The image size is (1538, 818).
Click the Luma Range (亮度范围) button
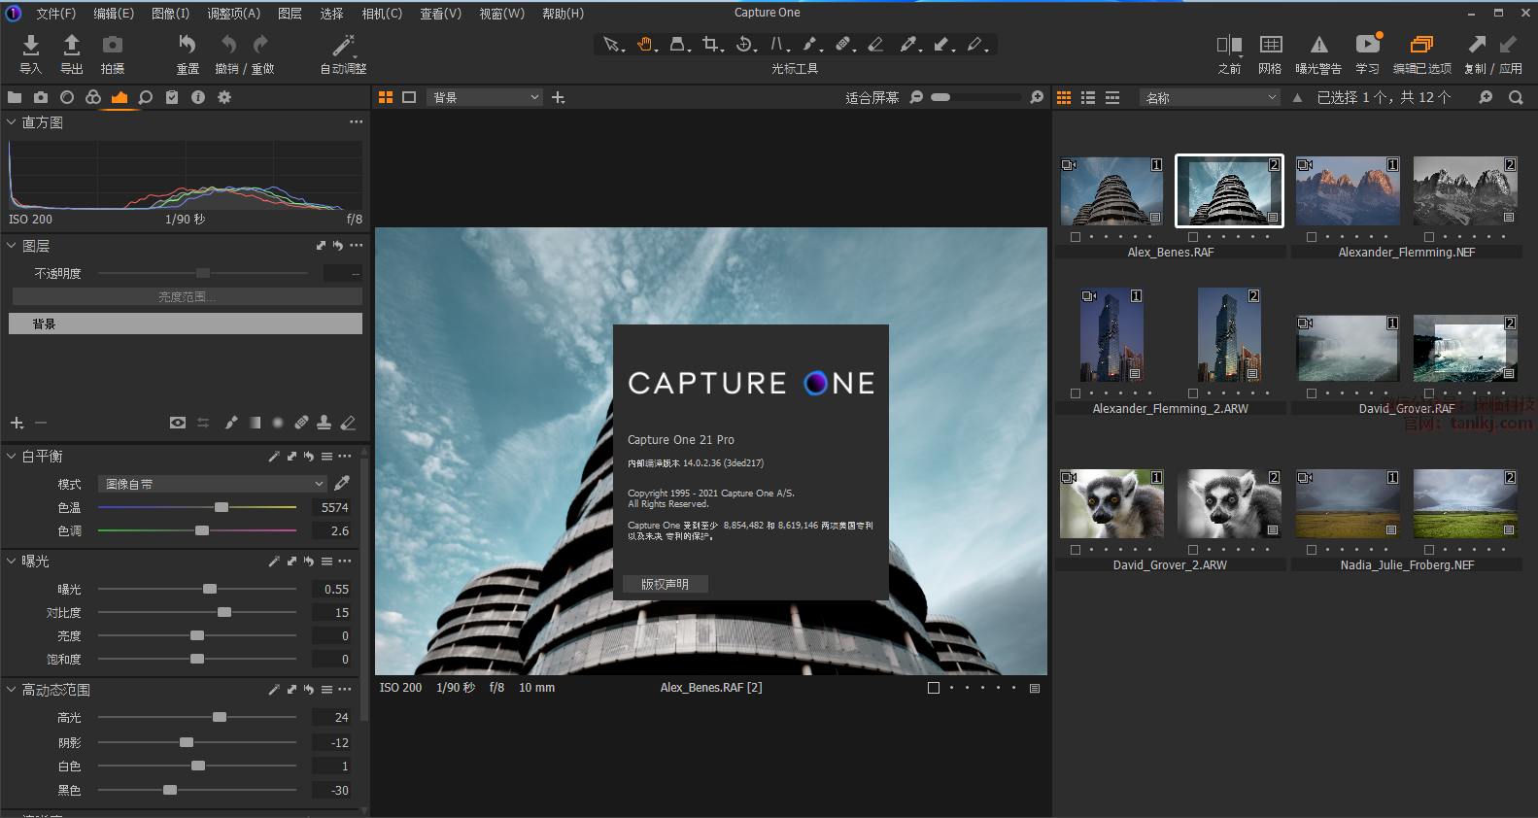pyautogui.click(x=186, y=297)
